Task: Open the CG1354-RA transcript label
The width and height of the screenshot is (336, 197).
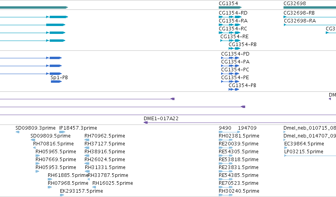Action: click(233, 21)
